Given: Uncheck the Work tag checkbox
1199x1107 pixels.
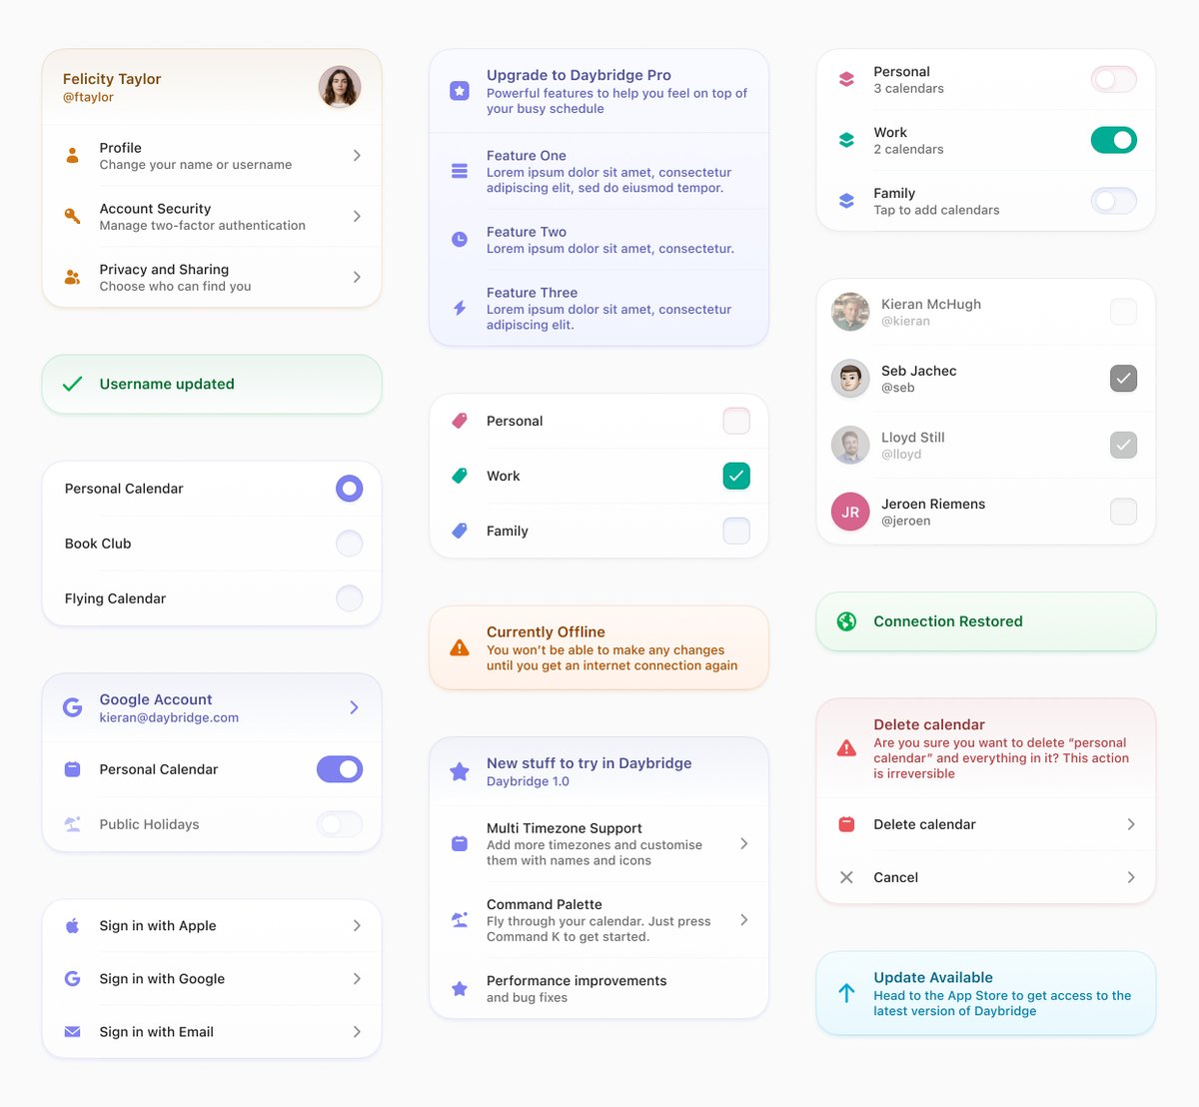Looking at the screenshot, I should click(736, 476).
